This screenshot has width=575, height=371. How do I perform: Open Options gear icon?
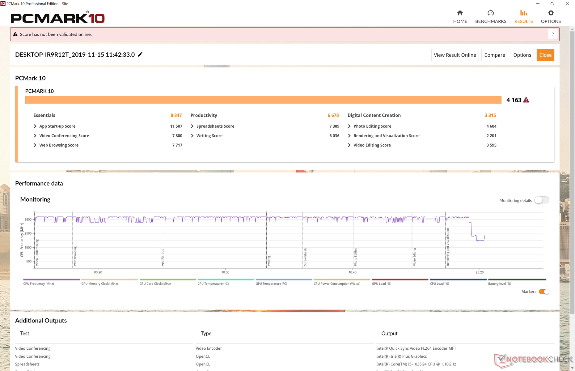551,13
